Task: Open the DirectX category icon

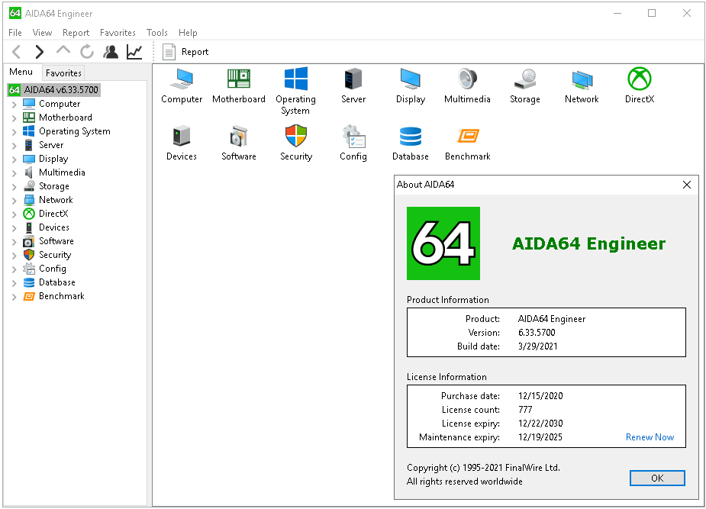Action: tap(639, 79)
